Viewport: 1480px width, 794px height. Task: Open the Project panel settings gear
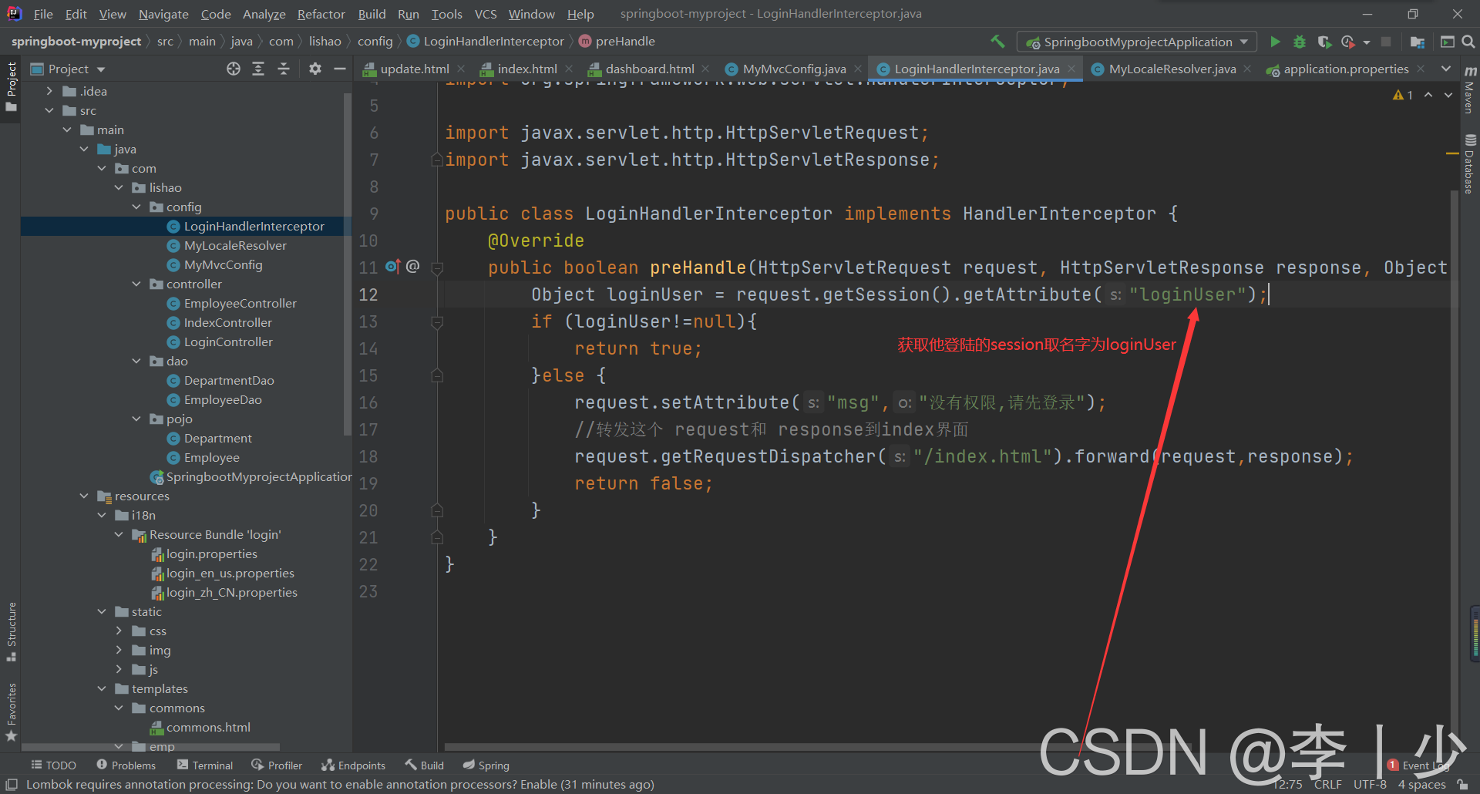[x=315, y=69]
